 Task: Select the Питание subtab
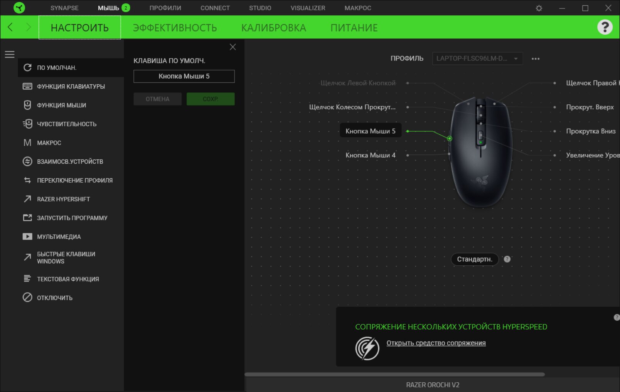354,28
